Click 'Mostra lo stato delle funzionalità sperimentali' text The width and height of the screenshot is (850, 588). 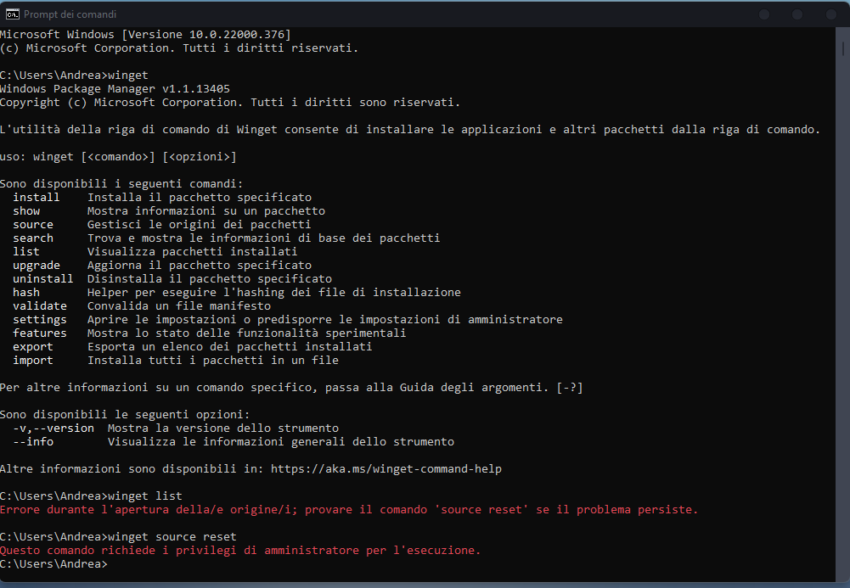246,333
